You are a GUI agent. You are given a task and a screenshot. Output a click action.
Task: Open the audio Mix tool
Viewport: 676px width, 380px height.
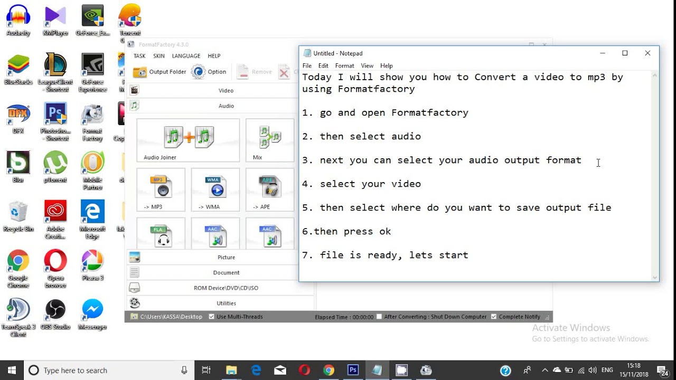[270, 140]
